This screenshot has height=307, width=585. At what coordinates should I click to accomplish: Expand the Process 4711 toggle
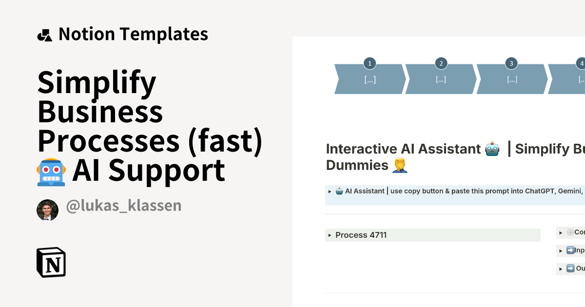tap(330, 235)
